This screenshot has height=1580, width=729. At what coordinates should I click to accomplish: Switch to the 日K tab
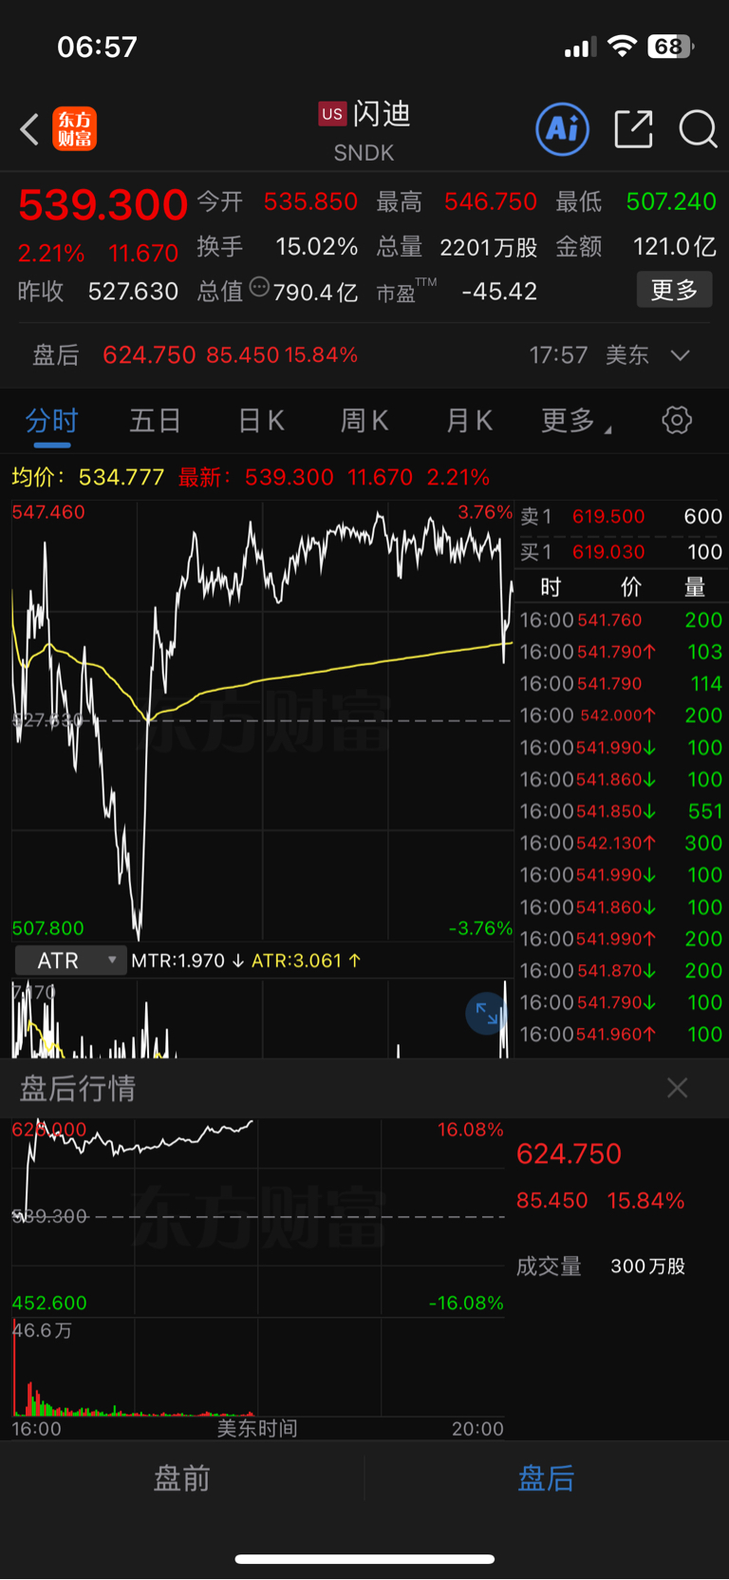coord(261,421)
